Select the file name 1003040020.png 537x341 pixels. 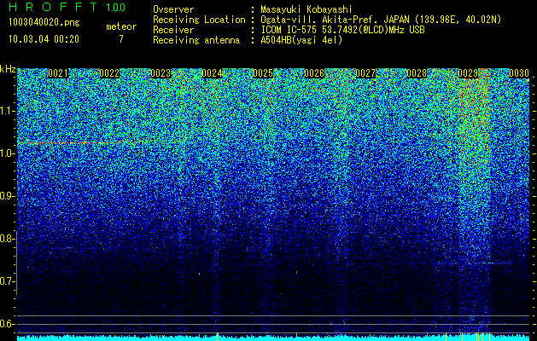pos(44,23)
